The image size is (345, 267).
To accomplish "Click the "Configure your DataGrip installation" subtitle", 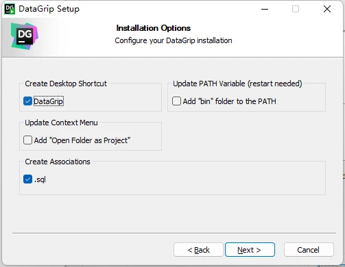I will coord(174,40).
